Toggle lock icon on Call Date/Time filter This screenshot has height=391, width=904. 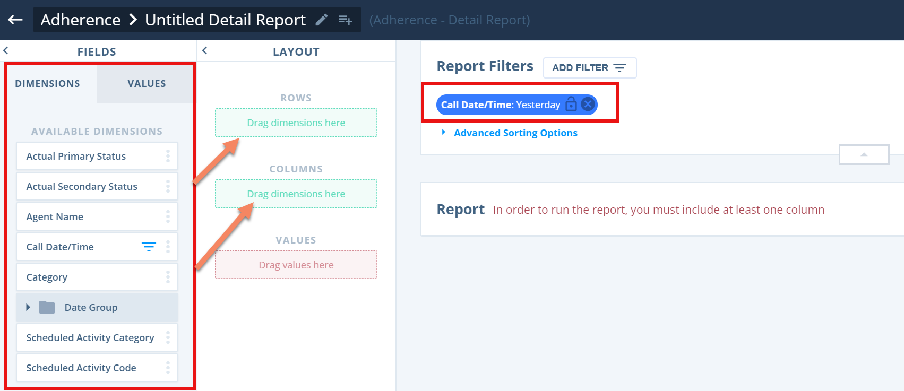point(571,104)
